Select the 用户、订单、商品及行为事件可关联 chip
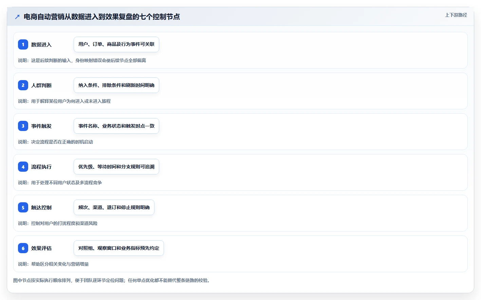Image resolution: width=481 pixels, height=300 pixels. point(116,44)
